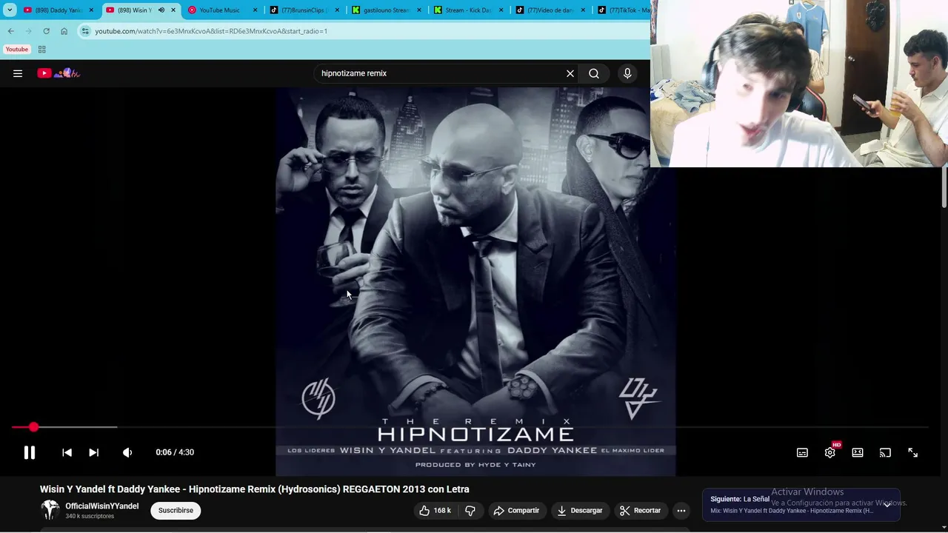Viewport: 948px width, 533px height.
Task: Click the 0:06 / 4:30 time display
Action: (175, 452)
